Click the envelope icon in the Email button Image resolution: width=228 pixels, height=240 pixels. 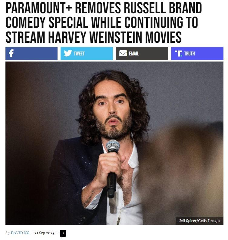pyautogui.click(x=123, y=53)
